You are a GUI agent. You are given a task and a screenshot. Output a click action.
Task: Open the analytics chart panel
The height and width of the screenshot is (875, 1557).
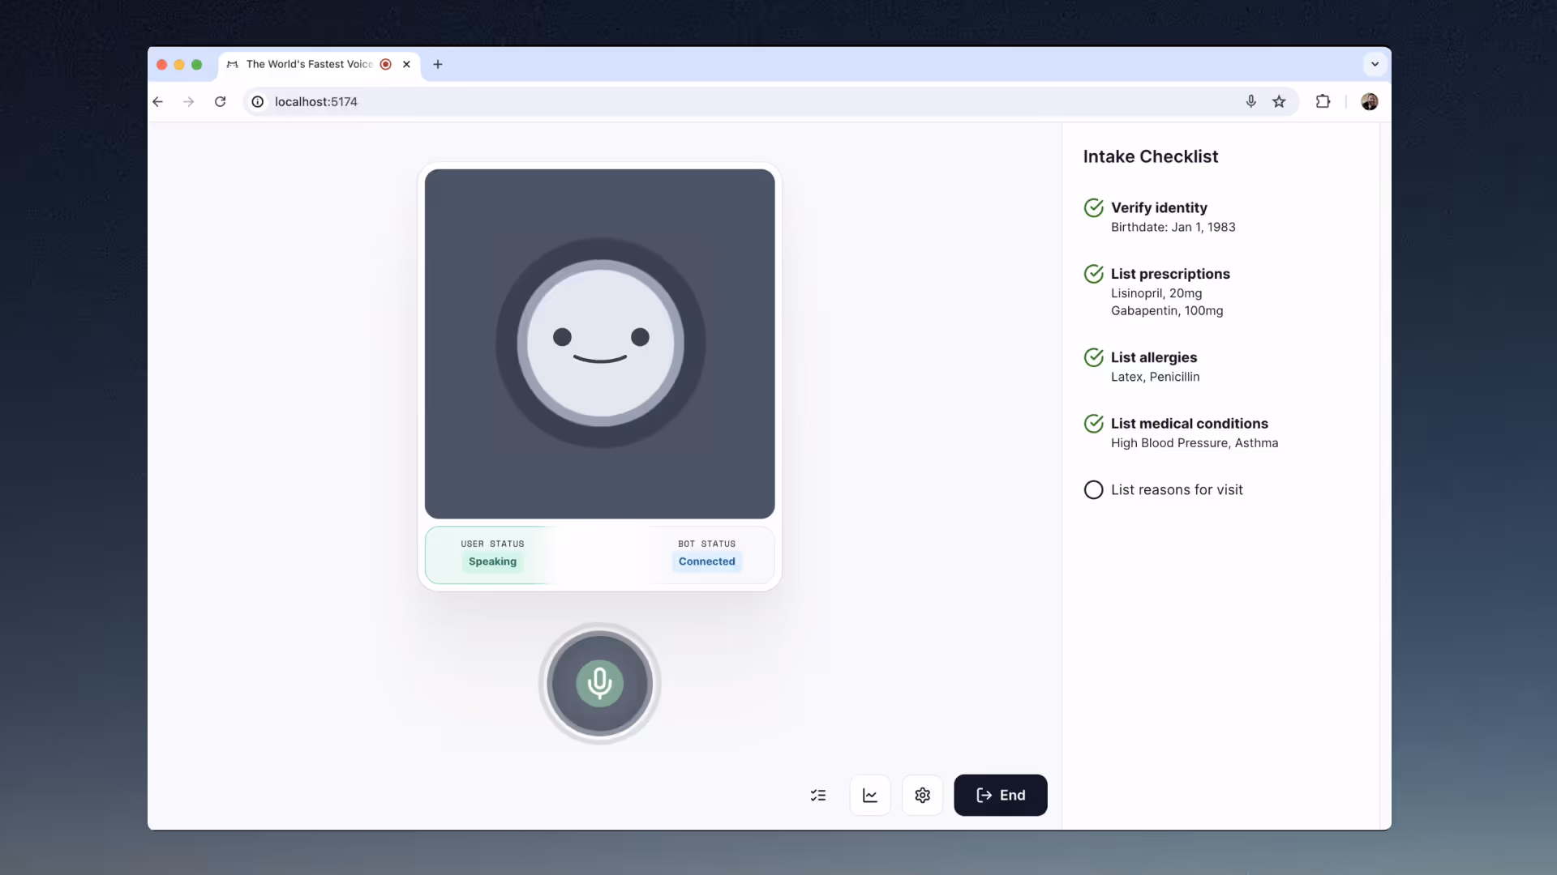point(869,795)
